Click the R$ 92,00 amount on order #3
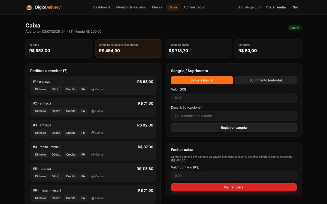Screen dimensions: 327x204 145,125
